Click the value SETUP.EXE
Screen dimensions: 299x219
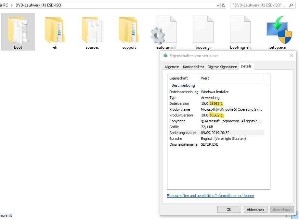(x=210, y=144)
